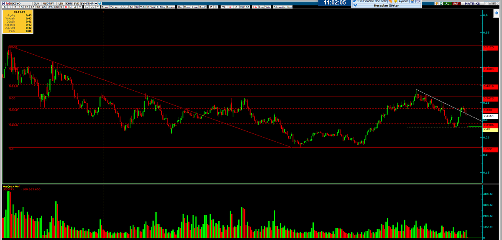This screenshot has height=240, width=502.
Task: Open the USDTRY currency selector
Action: click(x=49, y=3)
